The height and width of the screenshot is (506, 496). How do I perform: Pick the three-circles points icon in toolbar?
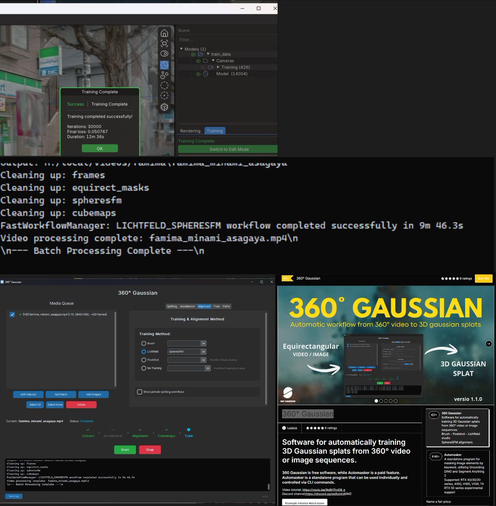coord(164,75)
